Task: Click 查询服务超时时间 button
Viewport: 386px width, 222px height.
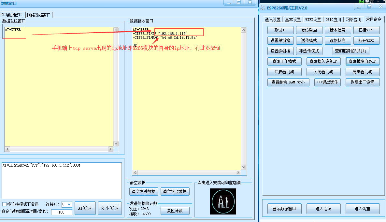Action: pyautogui.click(x=351, y=51)
